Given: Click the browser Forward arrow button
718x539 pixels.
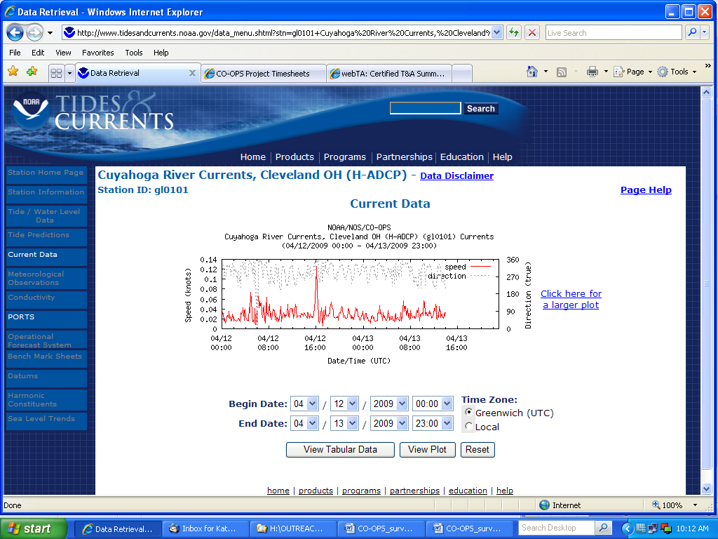Looking at the screenshot, I should click(x=34, y=32).
